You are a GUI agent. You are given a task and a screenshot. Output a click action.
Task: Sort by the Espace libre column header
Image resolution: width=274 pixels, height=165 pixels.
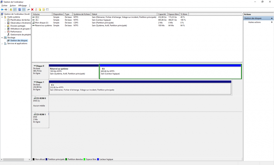(x=173, y=14)
